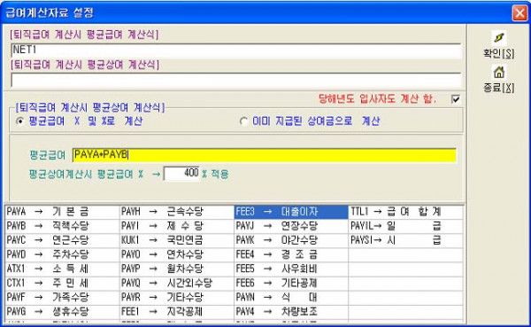Click the 확인[S] confirm lightning icon
Image resolution: width=531 pixels, height=327 pixels.
coord(499,37)
